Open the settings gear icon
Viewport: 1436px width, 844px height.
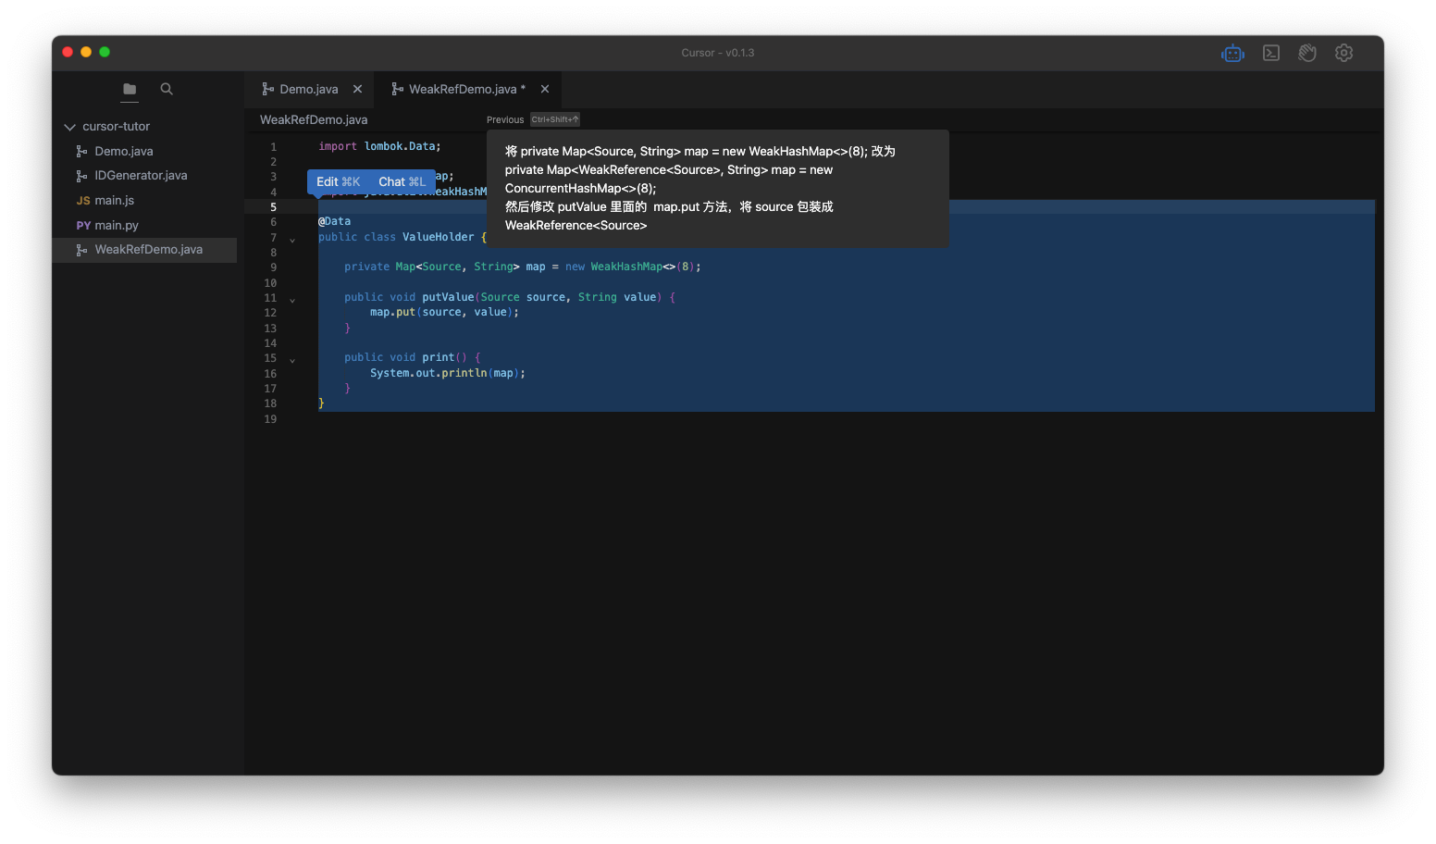[1343, 54]
